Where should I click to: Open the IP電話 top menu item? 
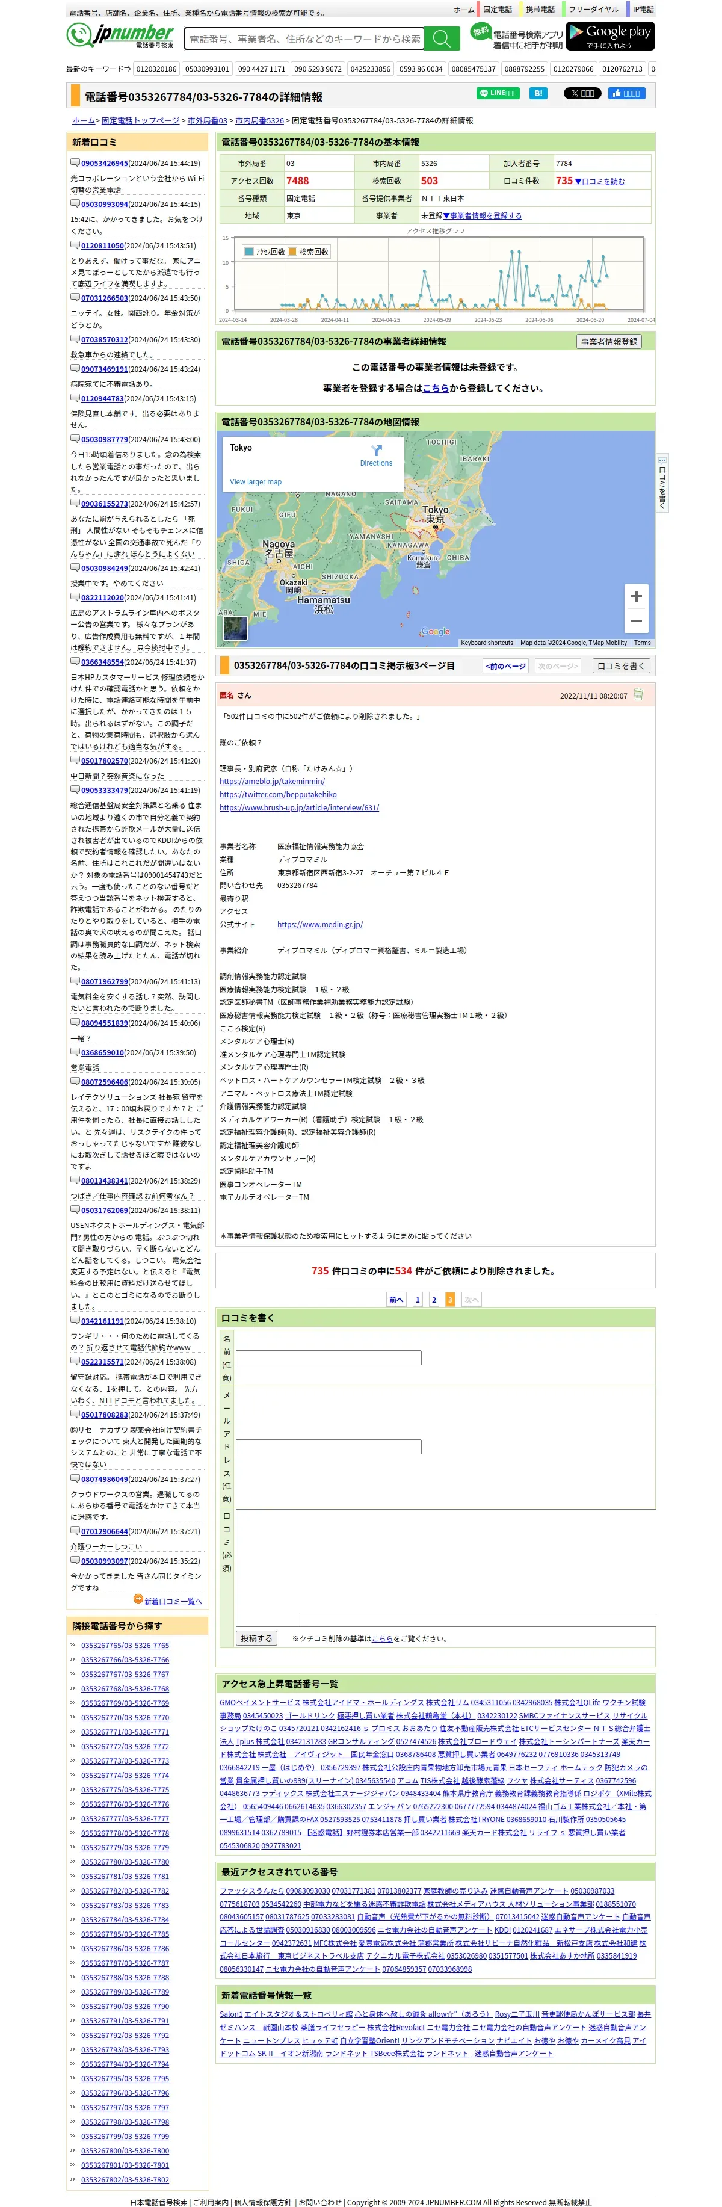tap(643, 10)
